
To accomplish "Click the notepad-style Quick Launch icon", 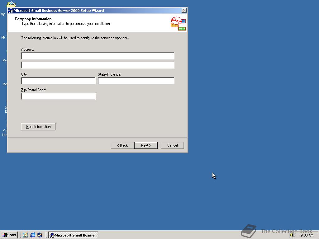I will pyautogui.click(x=26, y=235).
